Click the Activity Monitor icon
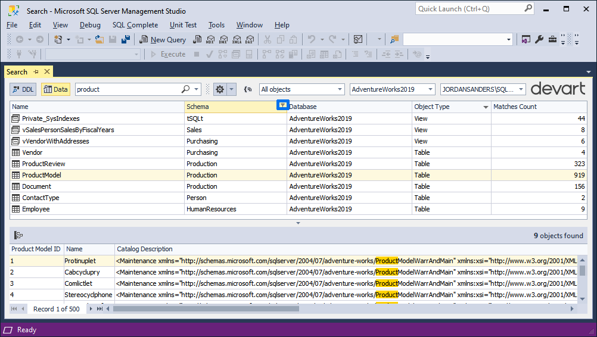 click(x=358, y=39)
